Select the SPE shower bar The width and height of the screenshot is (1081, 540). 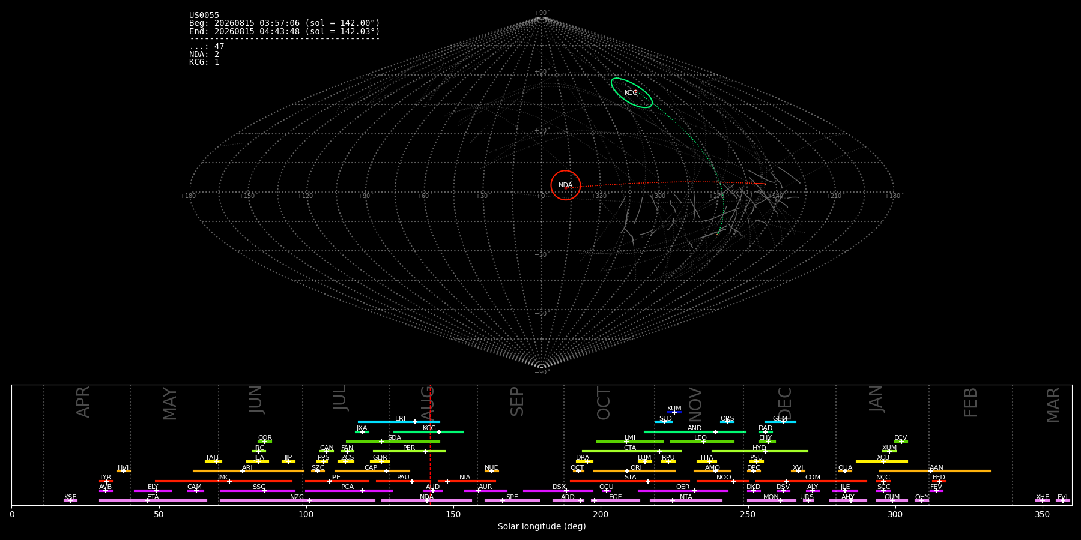click(512, 500)
